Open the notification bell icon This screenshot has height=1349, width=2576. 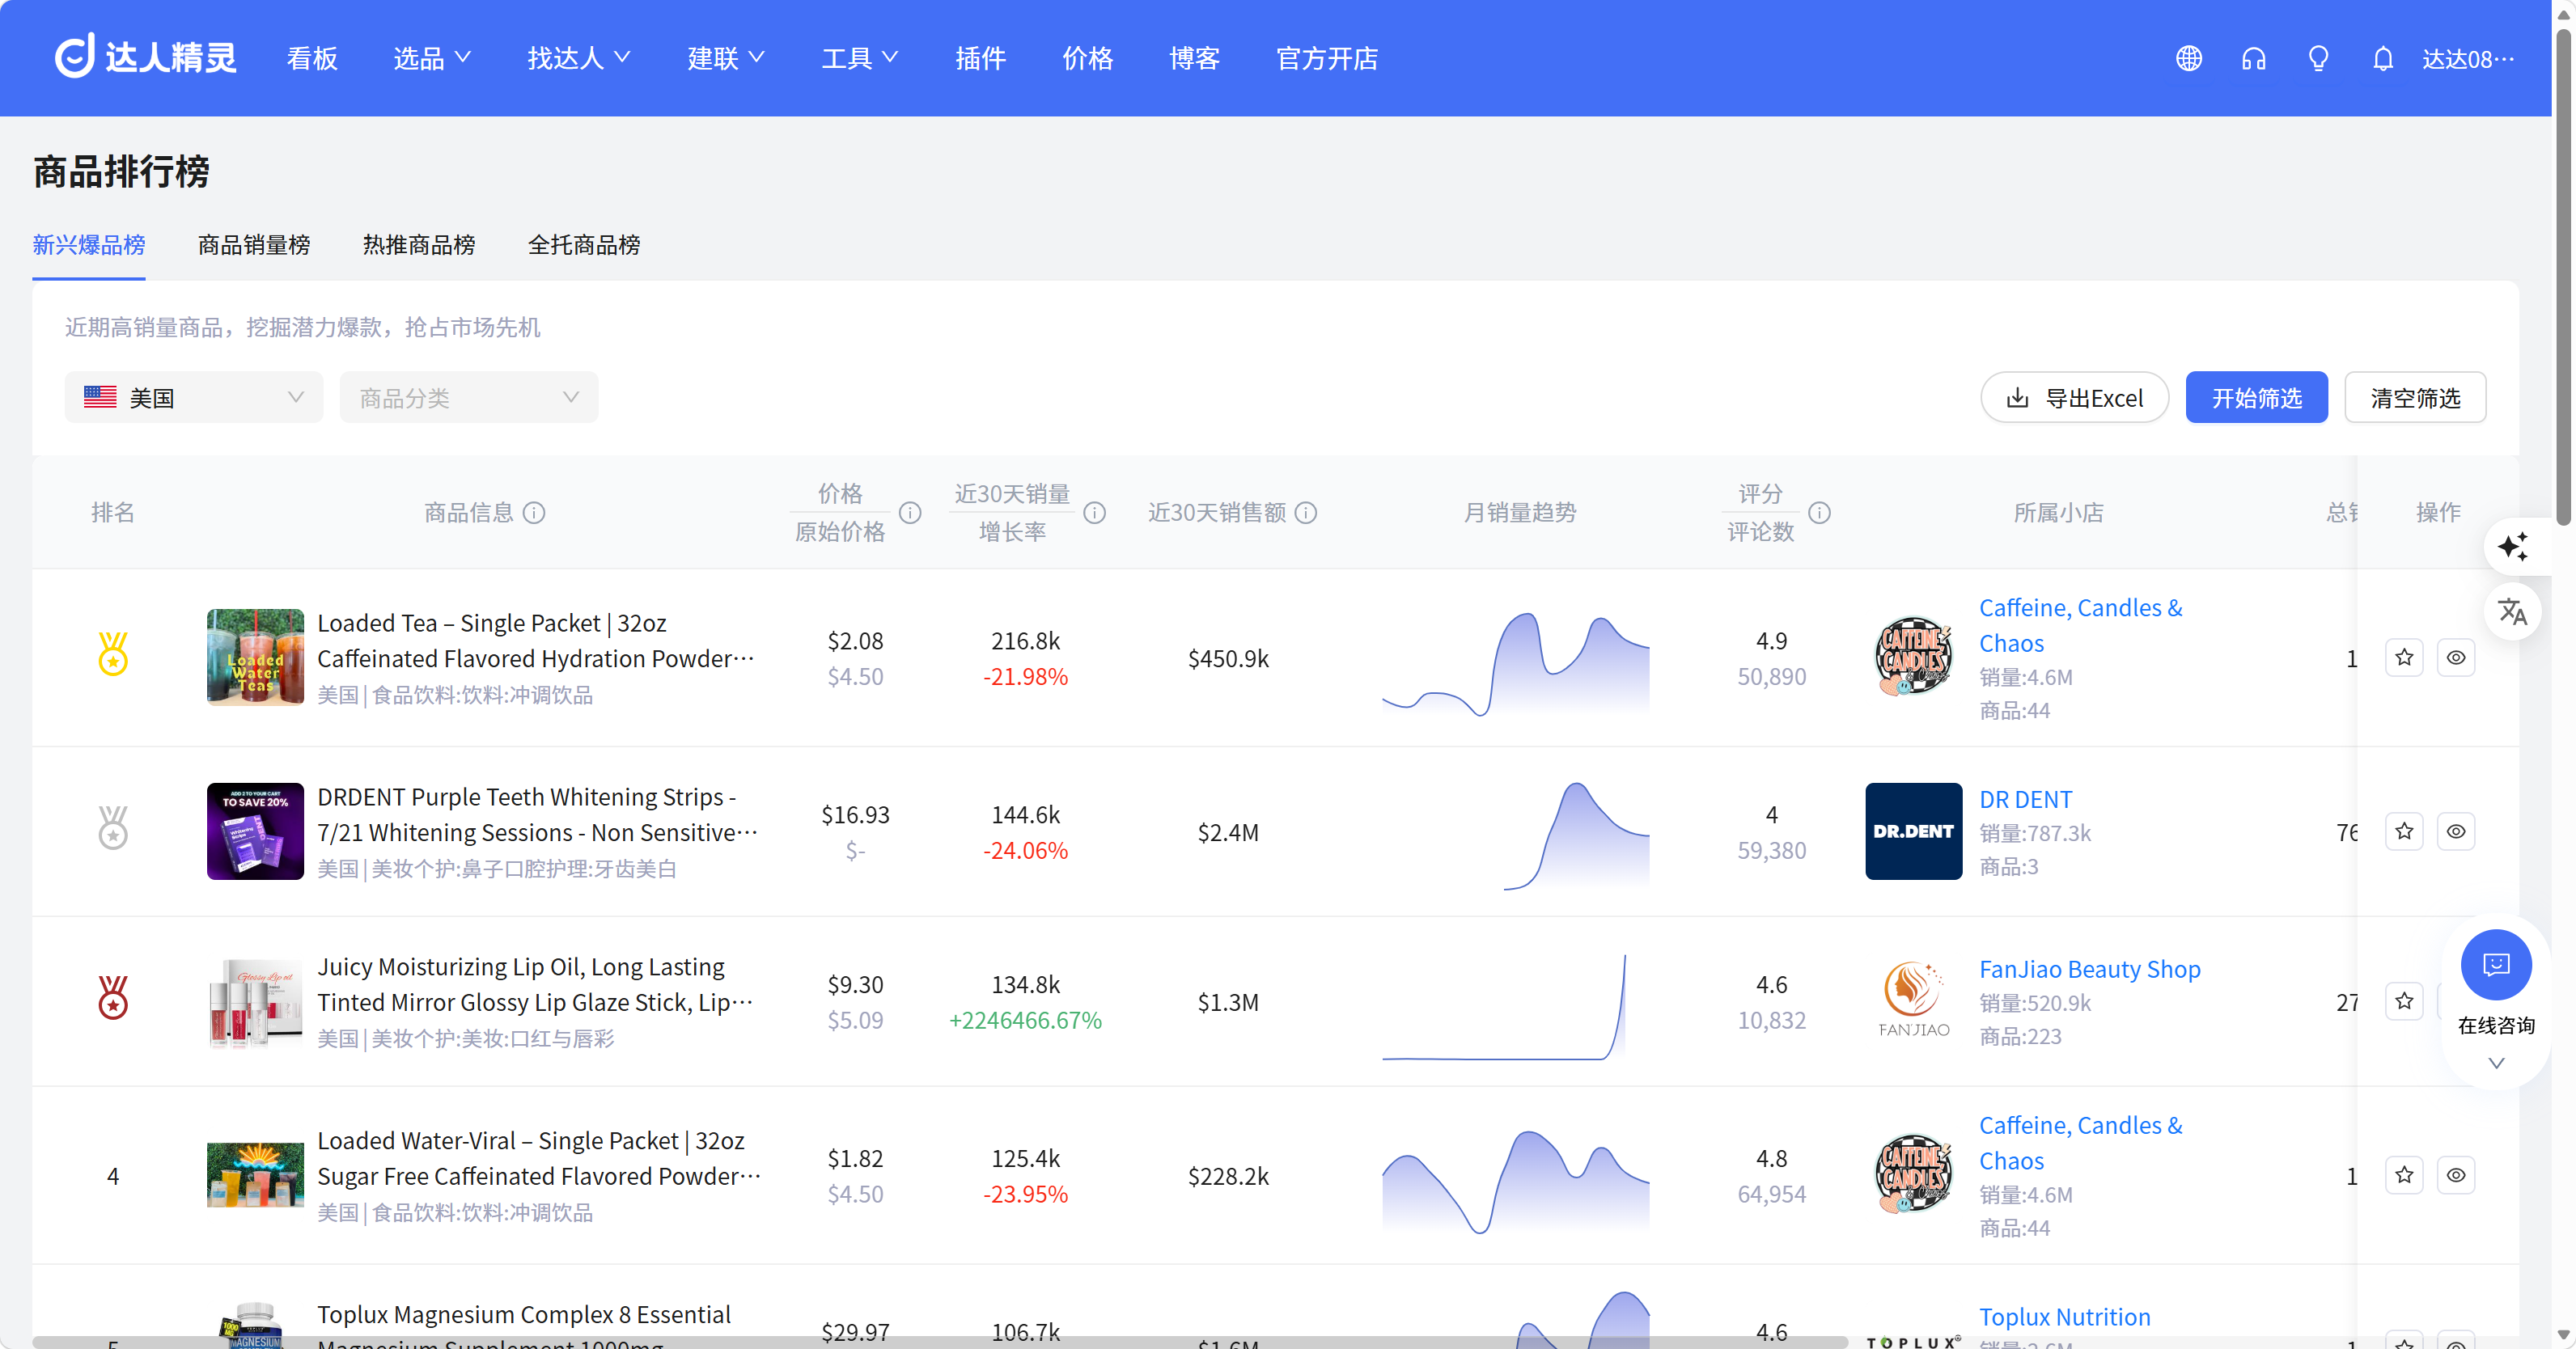(x=2383, y=58)
